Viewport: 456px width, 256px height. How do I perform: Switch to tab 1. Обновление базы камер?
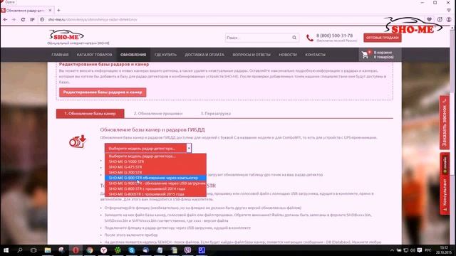(x=90, y=114)
